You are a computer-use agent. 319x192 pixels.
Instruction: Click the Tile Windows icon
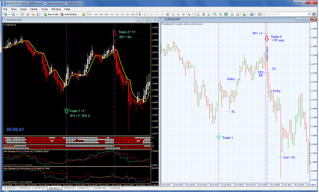click(226, 14)
